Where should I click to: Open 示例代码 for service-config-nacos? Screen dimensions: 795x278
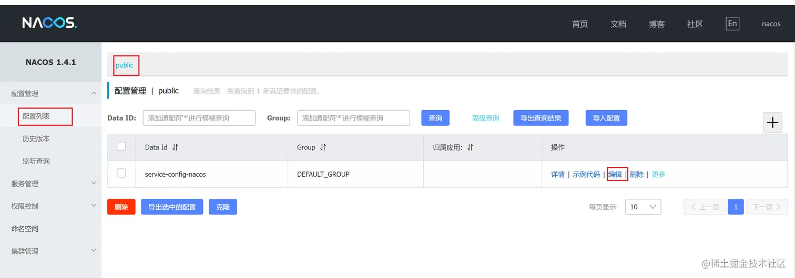[x=586, y=174]
